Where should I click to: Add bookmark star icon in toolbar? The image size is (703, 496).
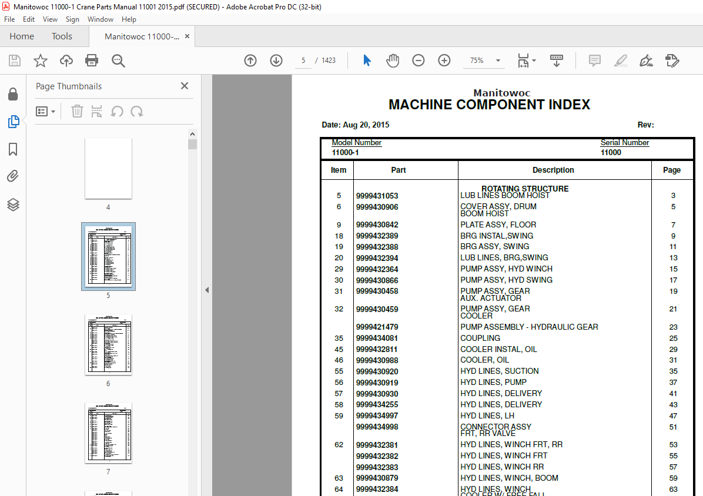41,61
